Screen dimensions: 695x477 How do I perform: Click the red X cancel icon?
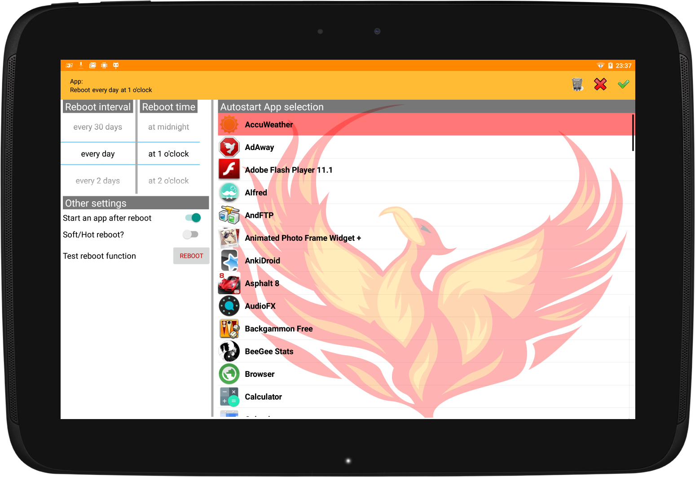600,84
